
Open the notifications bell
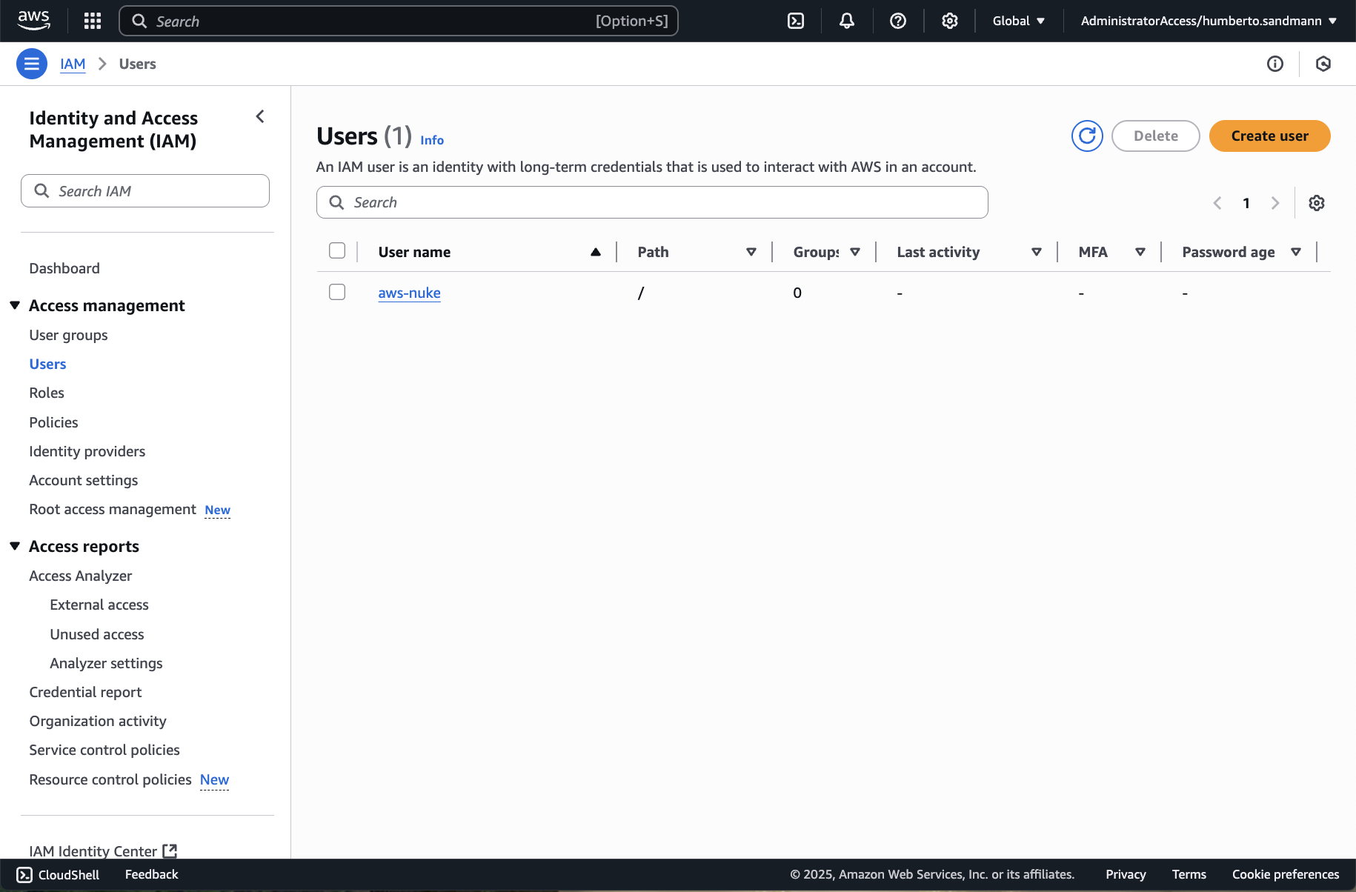pyautogui.click(x=847, y=21)
